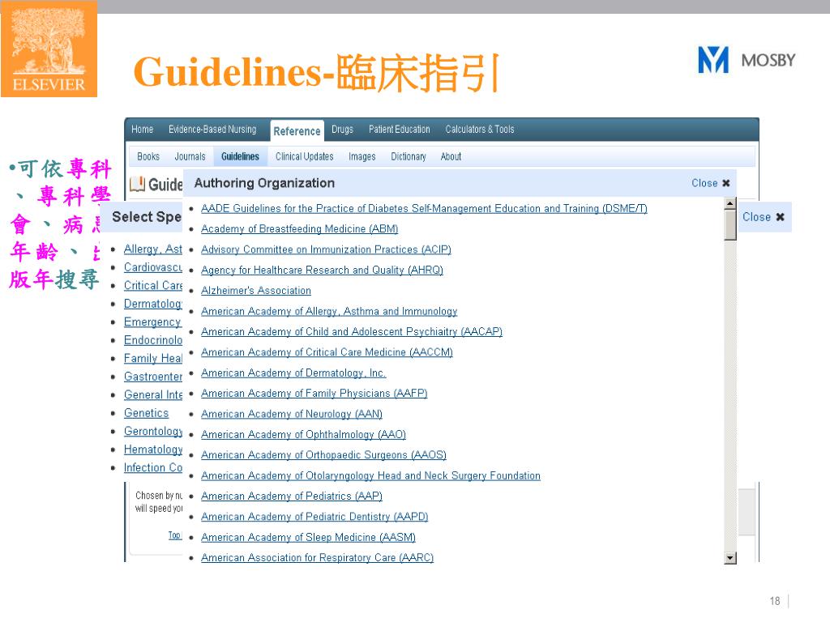830x622 pixels.
Task: Select the Reference tab
Action: point(297,131)
